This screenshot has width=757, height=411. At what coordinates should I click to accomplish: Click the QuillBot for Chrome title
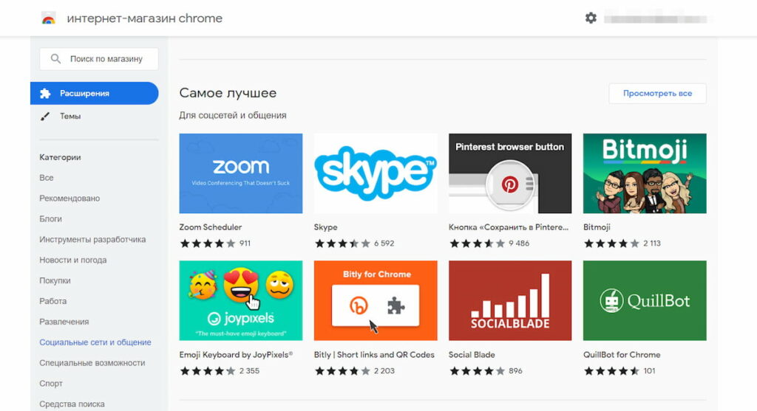click(622, 355)
